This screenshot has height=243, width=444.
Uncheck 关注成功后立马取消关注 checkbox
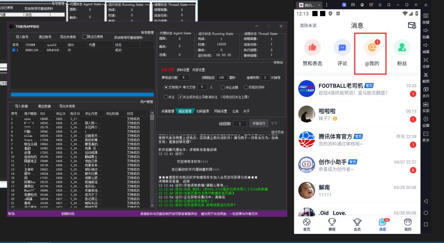(180, 97)
